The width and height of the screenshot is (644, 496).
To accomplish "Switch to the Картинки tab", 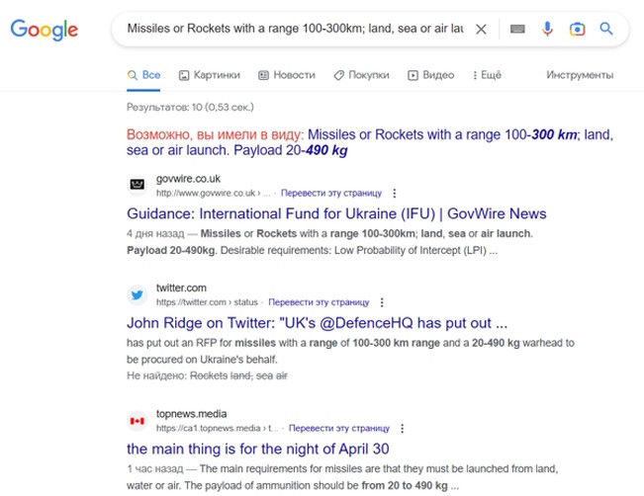I will 209,75.
